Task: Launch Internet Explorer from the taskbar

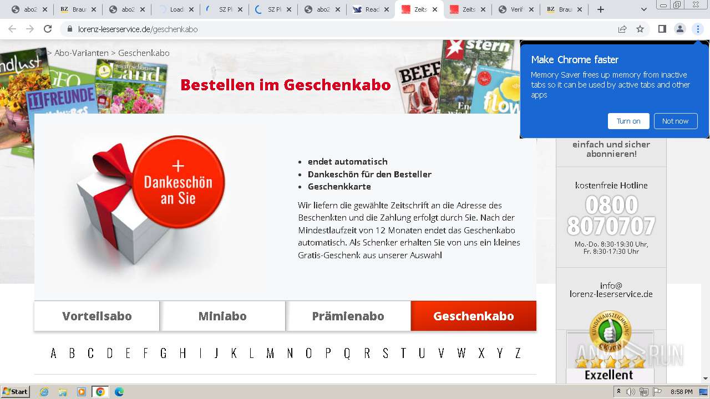Action: pyautogui.click(x=44, y=392)
